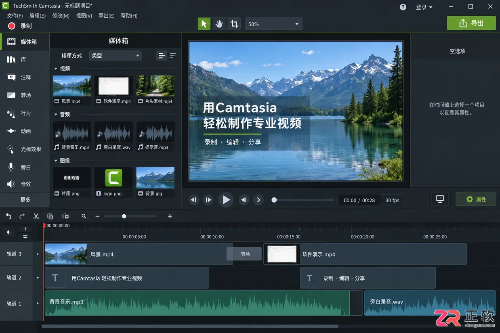Collapse the 音频 section
This screenshot has width=500, height=333.
[x=56, y=115]
